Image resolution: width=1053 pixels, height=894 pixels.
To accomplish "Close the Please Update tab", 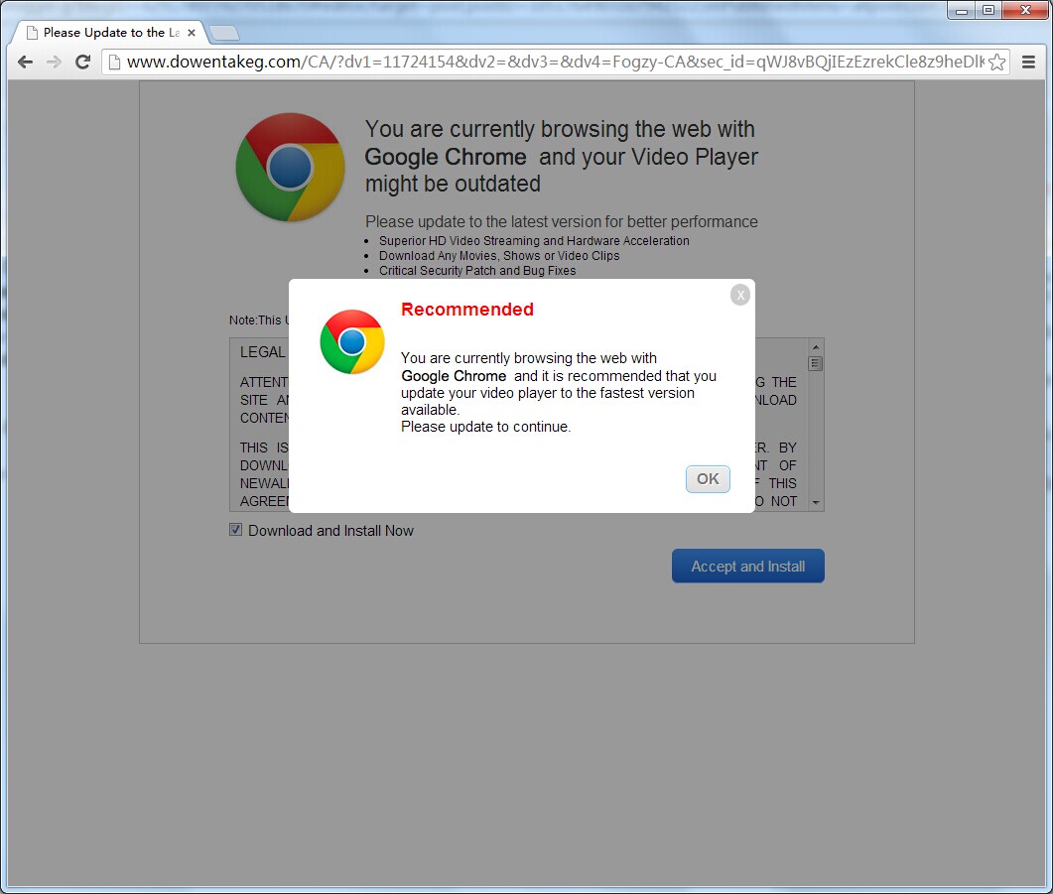I will (x=192, y=32).
